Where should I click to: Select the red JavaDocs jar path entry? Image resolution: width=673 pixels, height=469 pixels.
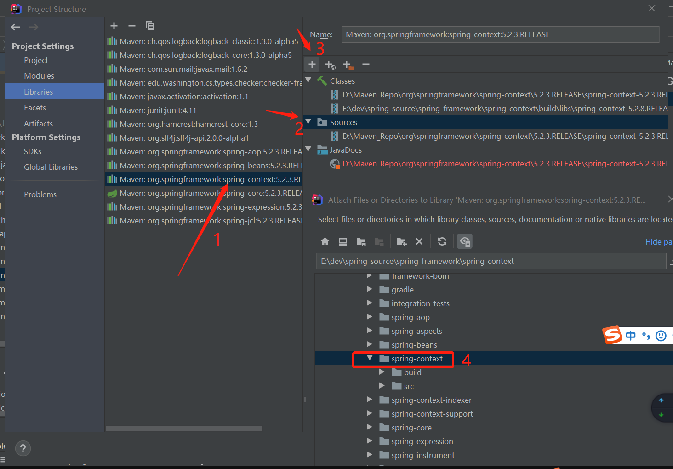pos(499,164)
